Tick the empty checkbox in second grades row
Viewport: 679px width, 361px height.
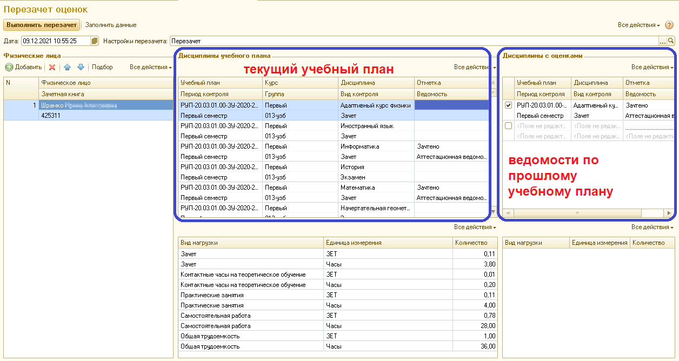coord(508,126)
